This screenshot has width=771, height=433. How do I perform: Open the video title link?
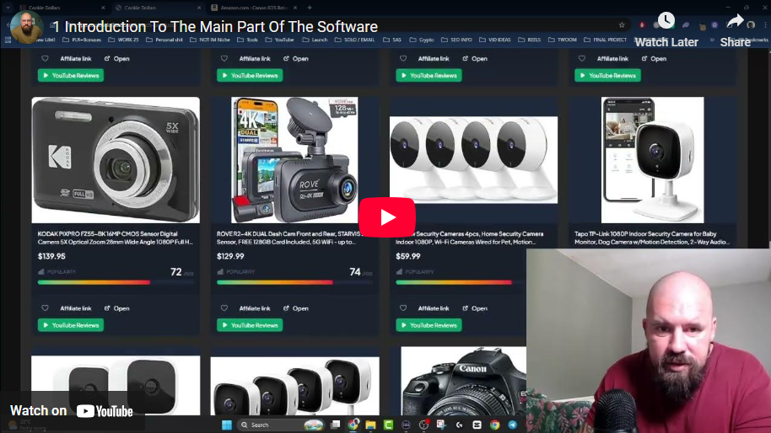click(x=215, y=27)
